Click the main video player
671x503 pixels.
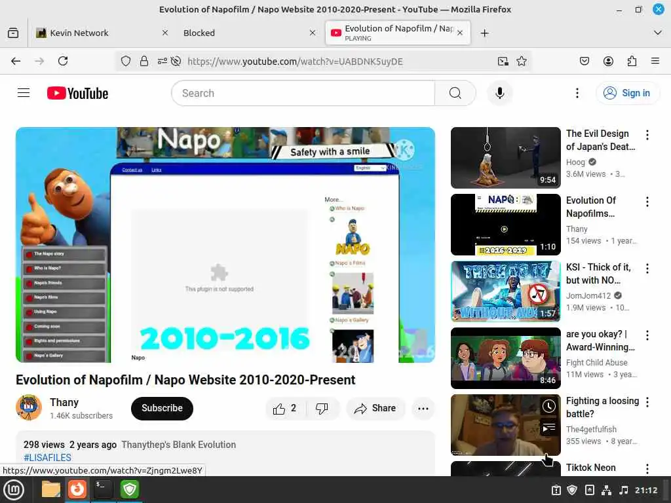225,245
